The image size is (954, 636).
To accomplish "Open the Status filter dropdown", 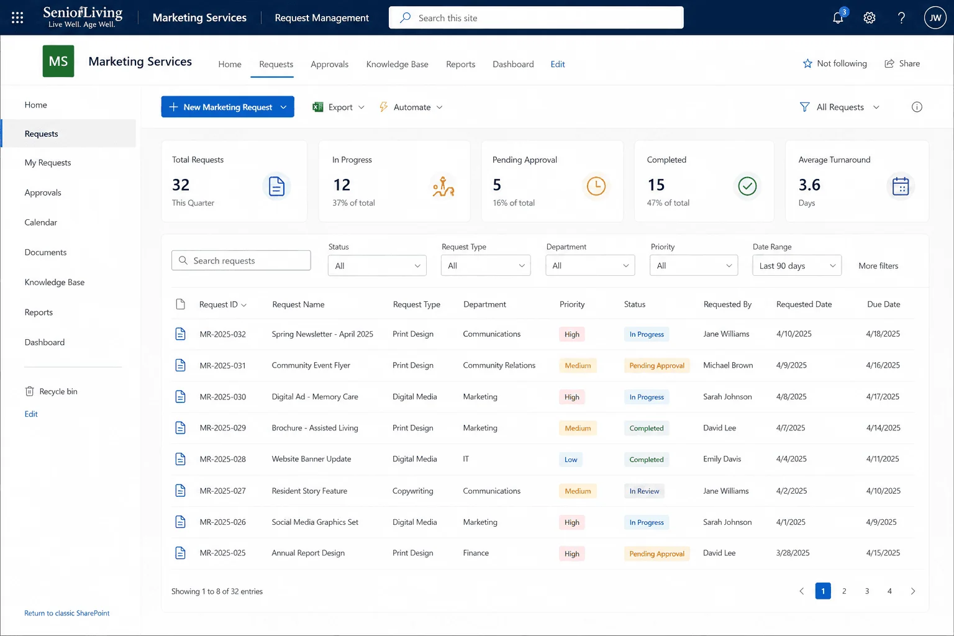I will pyautogui.click(x=377, y=266).
